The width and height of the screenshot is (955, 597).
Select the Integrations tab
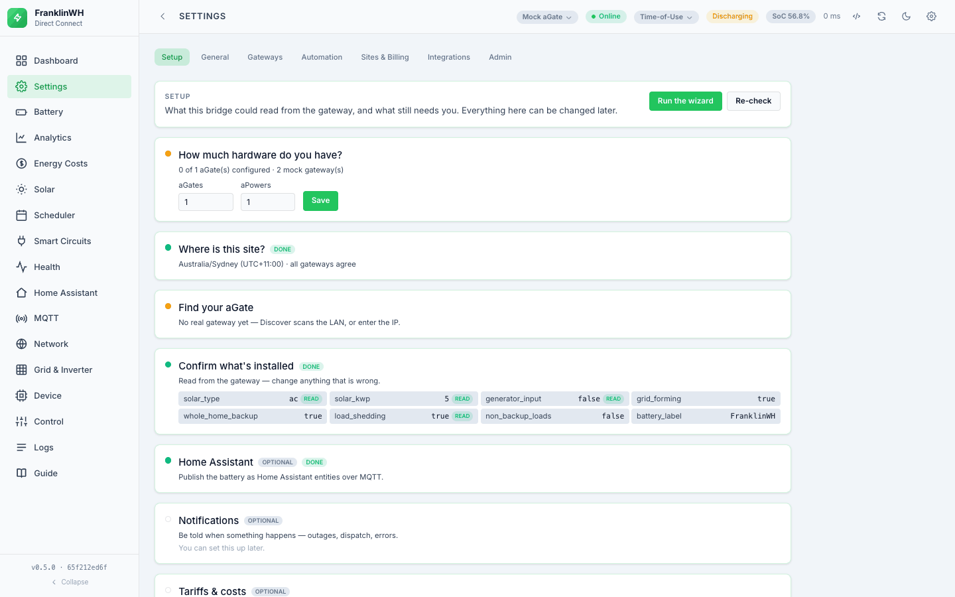click(x=449, y=57)
